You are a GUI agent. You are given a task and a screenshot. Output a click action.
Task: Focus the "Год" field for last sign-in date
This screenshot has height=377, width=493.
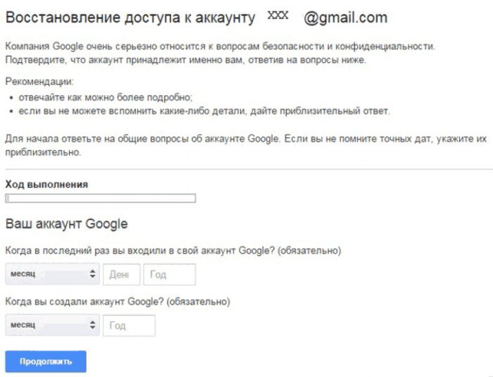[170, 274]
